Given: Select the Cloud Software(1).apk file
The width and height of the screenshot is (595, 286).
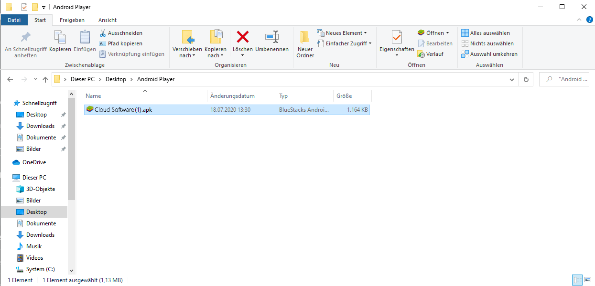Looking at the screenshot, I should [x=123, y=110].
